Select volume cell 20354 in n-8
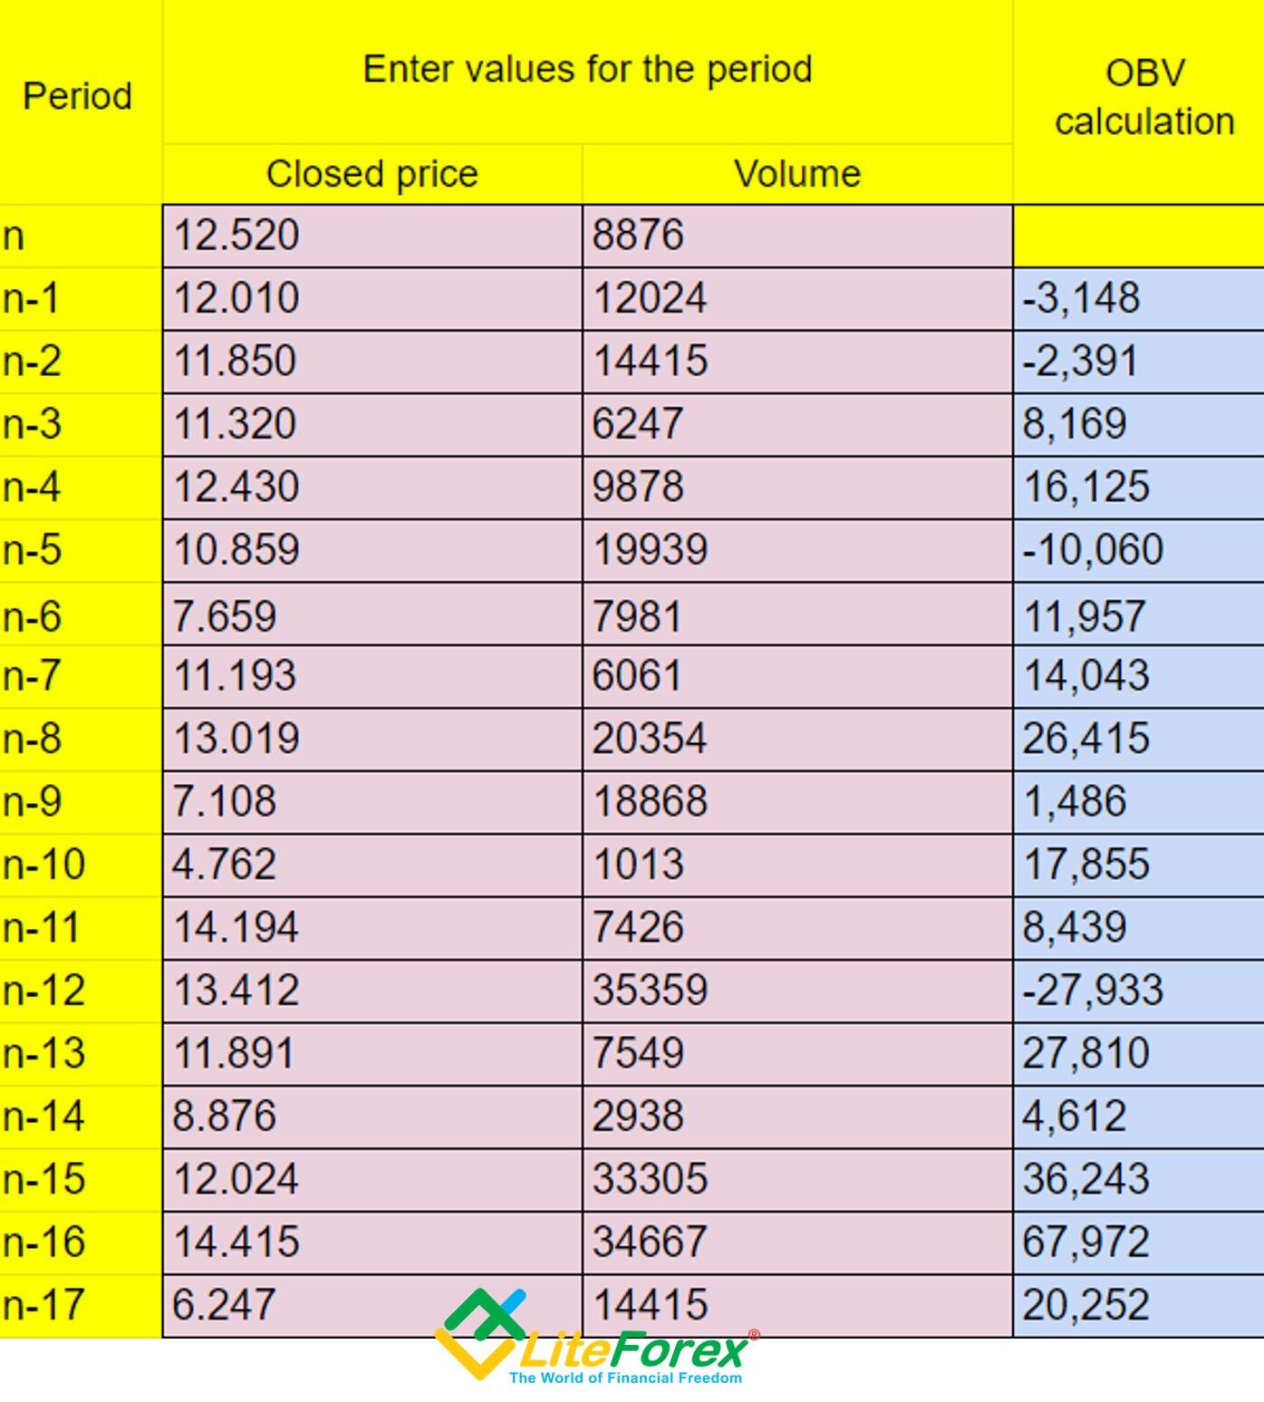The image size is (1264, 1402). pyautogui.click(x=797, y=740)
